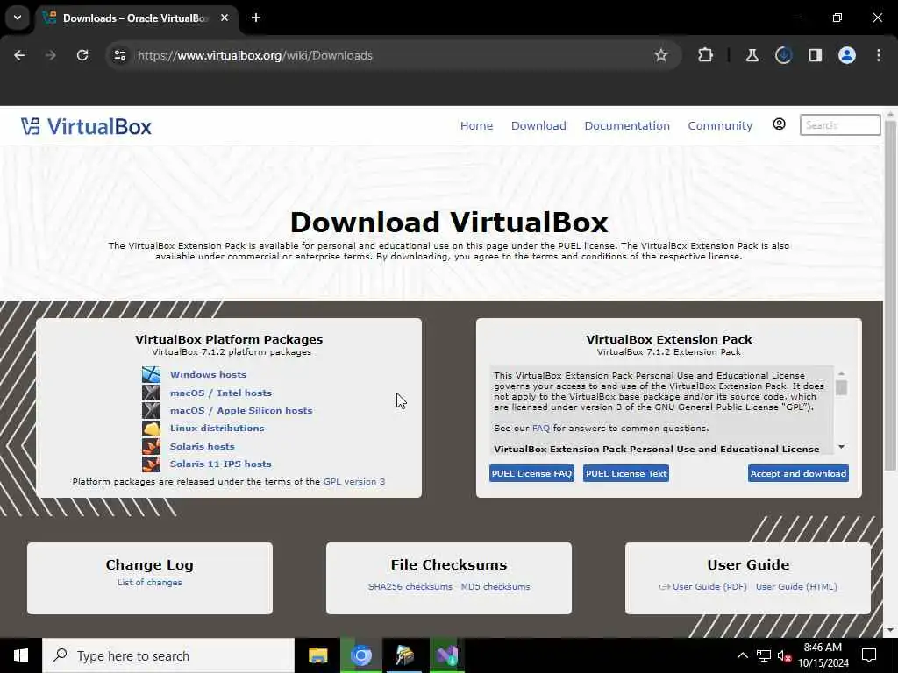Close the Downloads browser tab
This screenshot has width=898, height=673.
coord(224,18)
